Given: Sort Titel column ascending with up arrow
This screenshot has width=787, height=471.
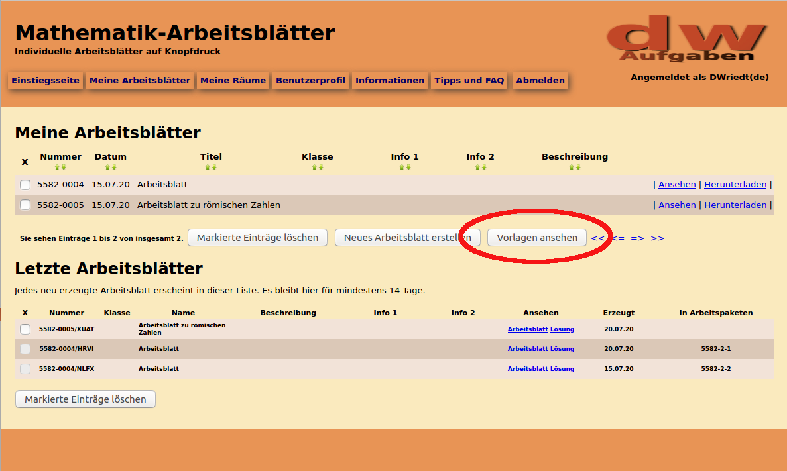Looking at the screenshot, I should coord(208,167).
